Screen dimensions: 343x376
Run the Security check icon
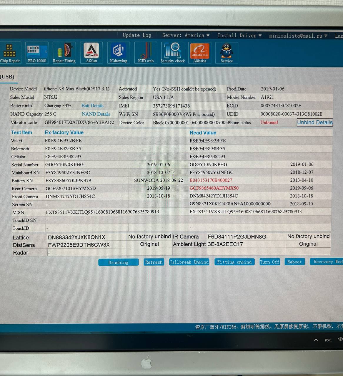173,53
